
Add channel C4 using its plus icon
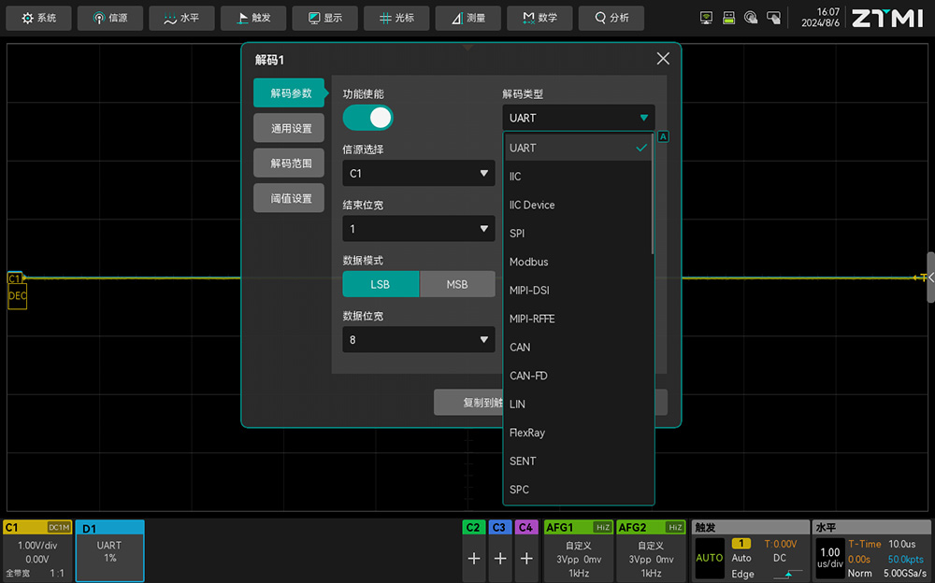point(526,558)
